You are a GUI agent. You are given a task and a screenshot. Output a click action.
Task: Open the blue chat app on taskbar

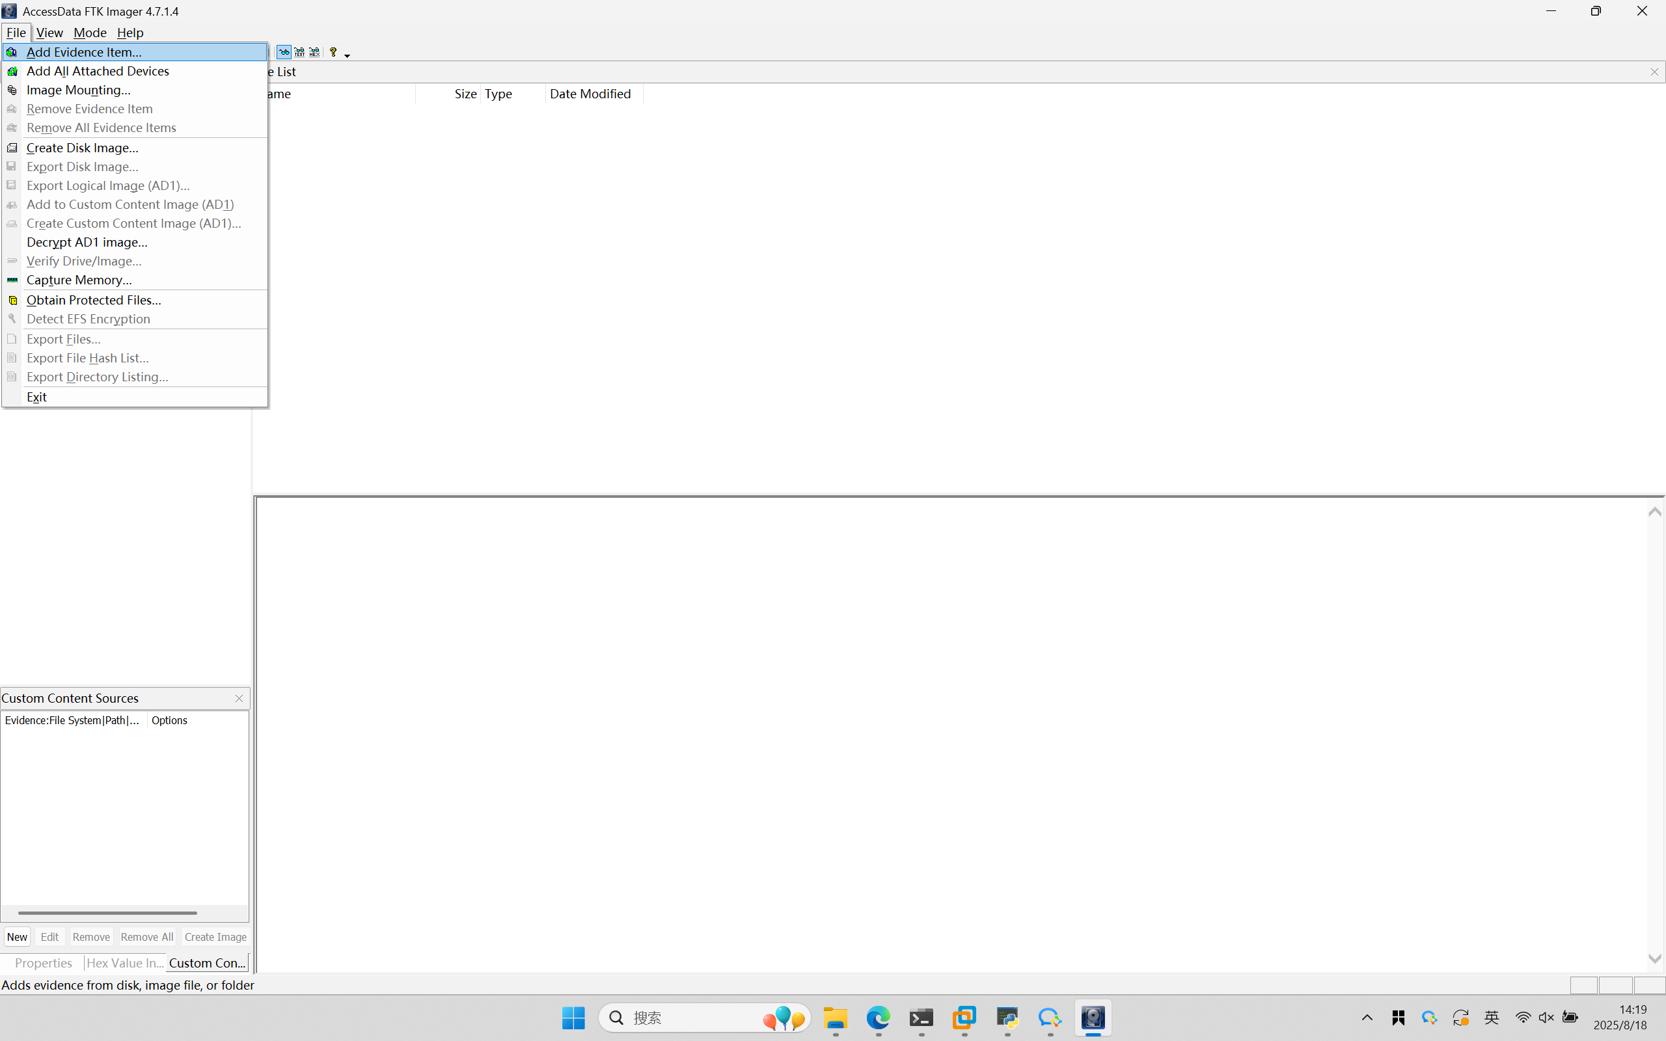click(1050, 1018)
